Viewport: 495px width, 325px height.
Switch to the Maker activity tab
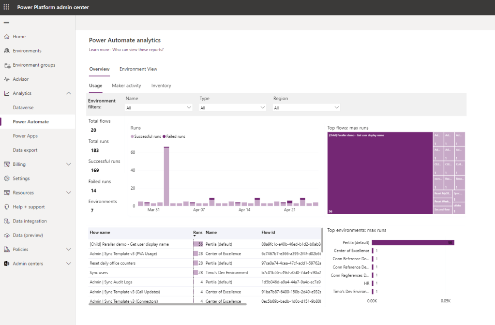[x=126, y=86]
